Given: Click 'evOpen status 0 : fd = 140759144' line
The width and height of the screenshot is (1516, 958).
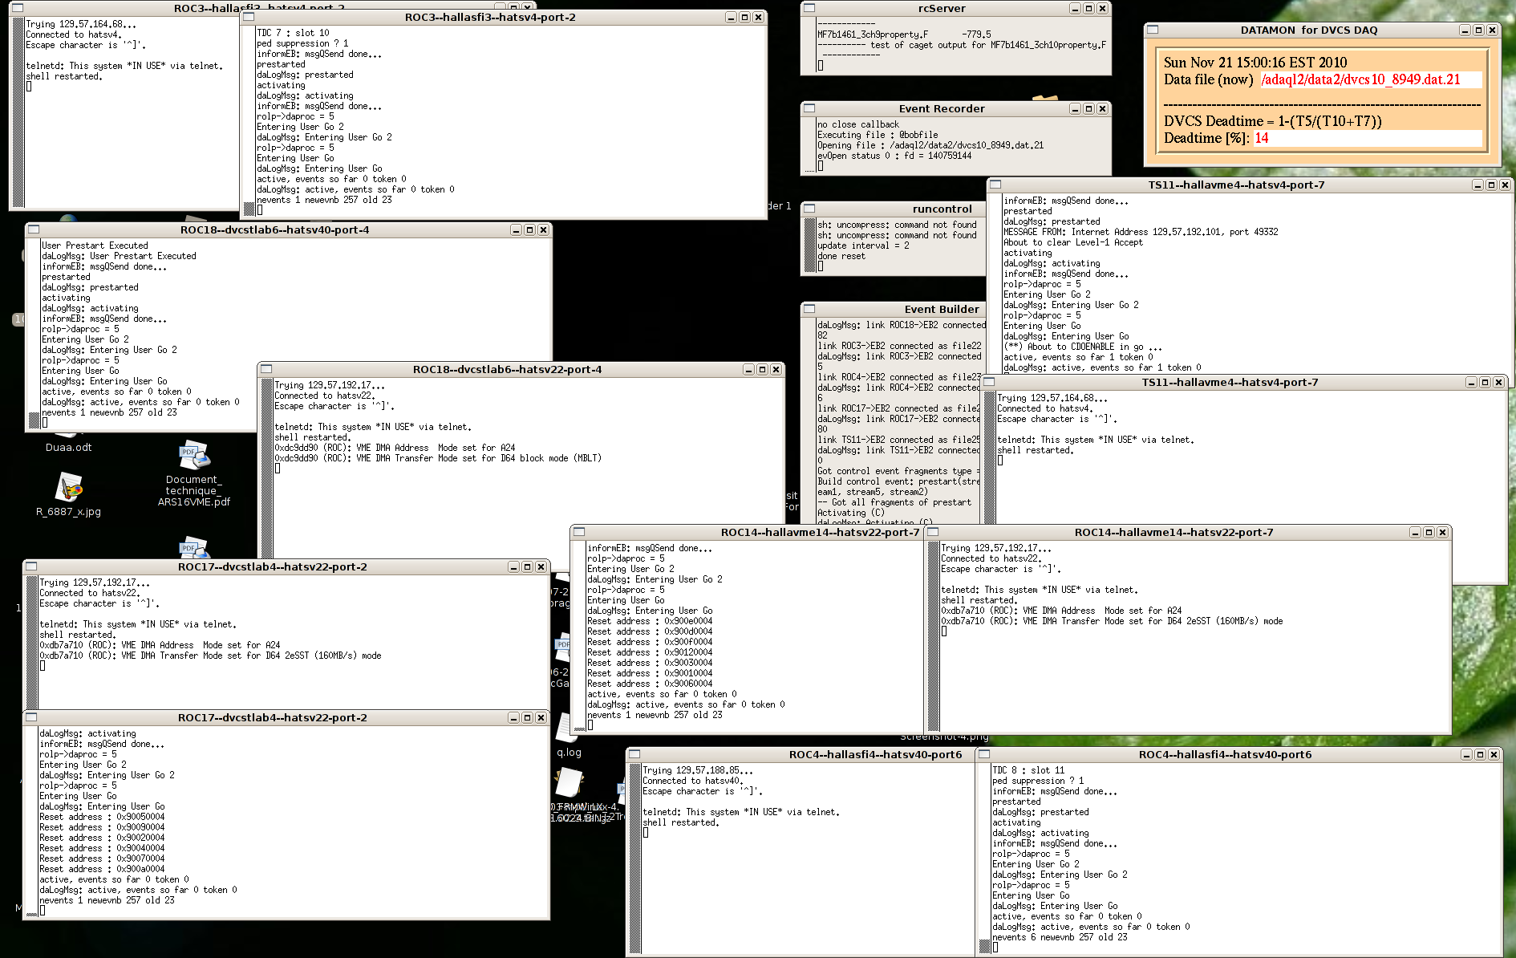Looking at the screenshot, I should [x=894, y=156].
